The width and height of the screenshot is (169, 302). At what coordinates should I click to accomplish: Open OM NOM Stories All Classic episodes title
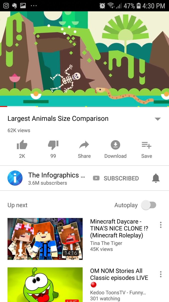point(119,274)
